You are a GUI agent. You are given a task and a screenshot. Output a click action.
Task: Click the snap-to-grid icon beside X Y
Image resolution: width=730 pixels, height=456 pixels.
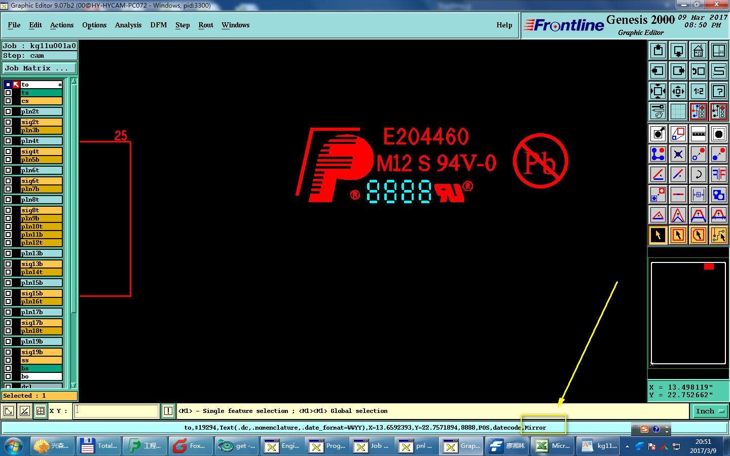point(41,411)
